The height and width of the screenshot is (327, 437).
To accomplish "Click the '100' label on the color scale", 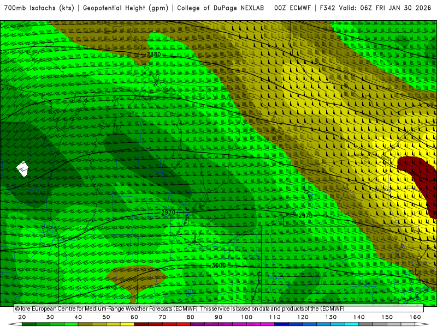I will (247, 317).
